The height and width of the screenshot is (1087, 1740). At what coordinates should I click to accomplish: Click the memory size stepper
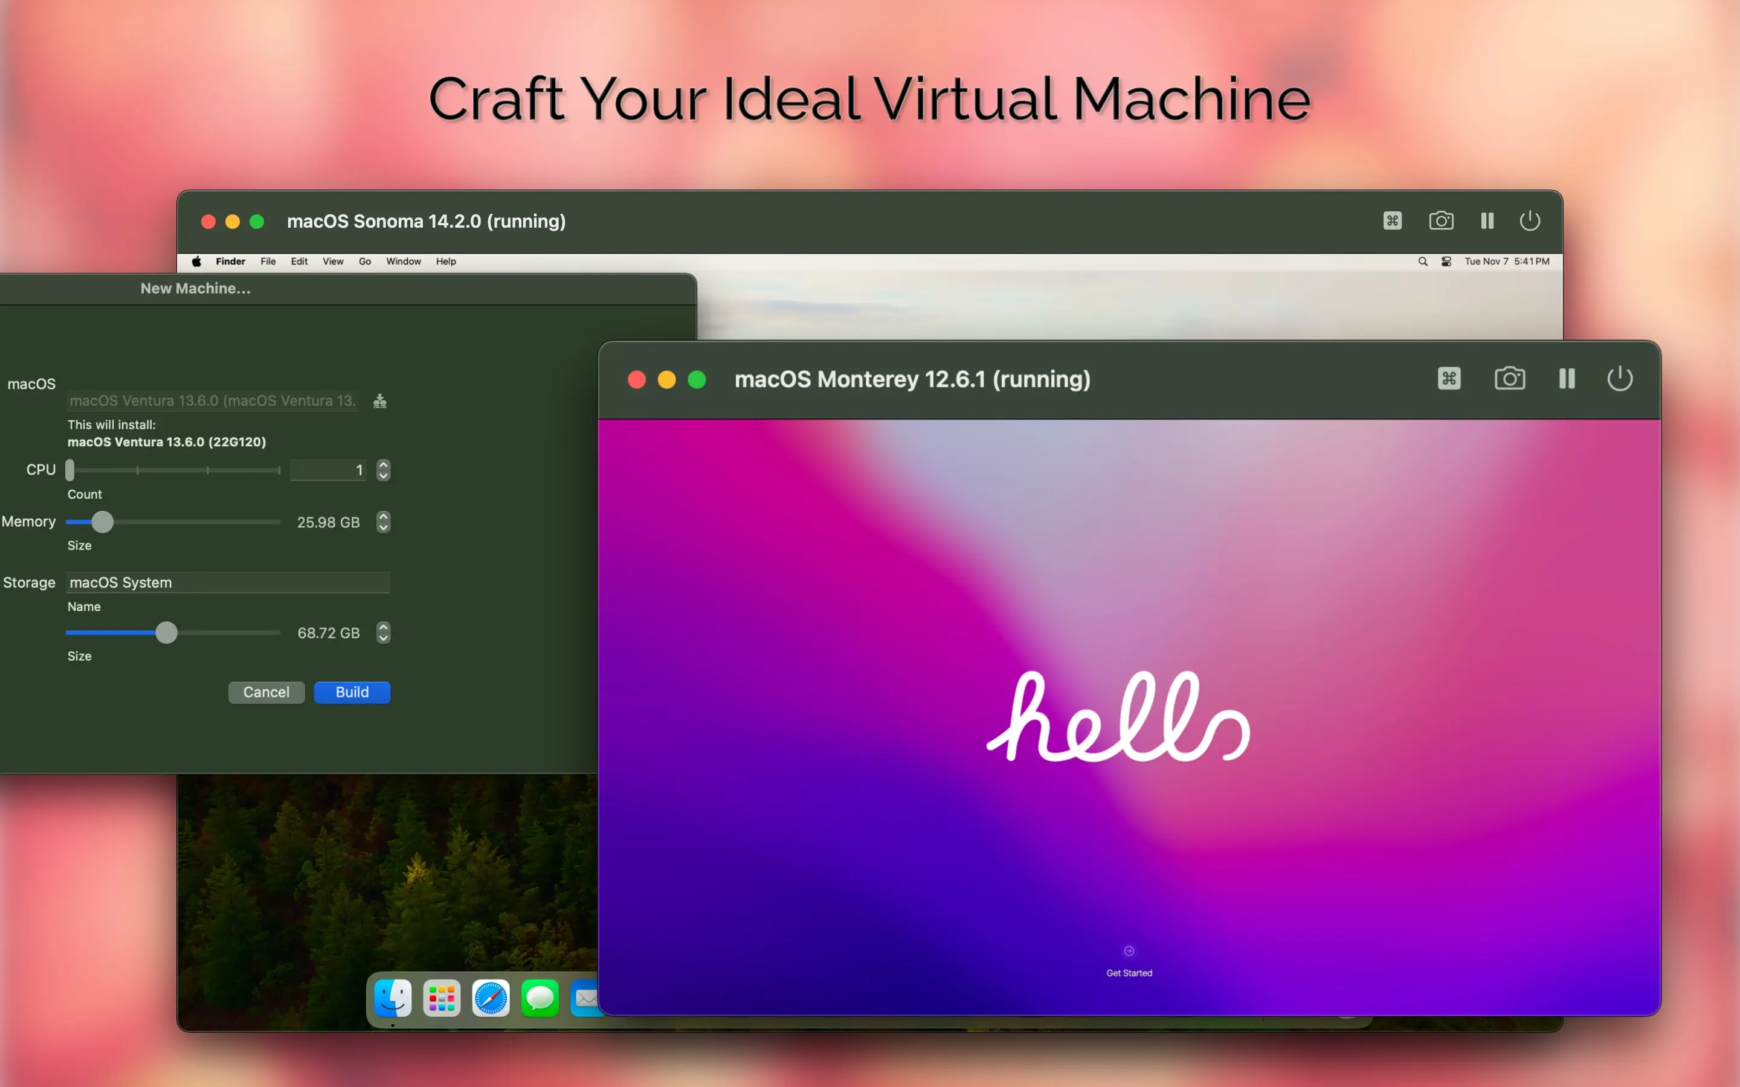click(x=383, y=522)
